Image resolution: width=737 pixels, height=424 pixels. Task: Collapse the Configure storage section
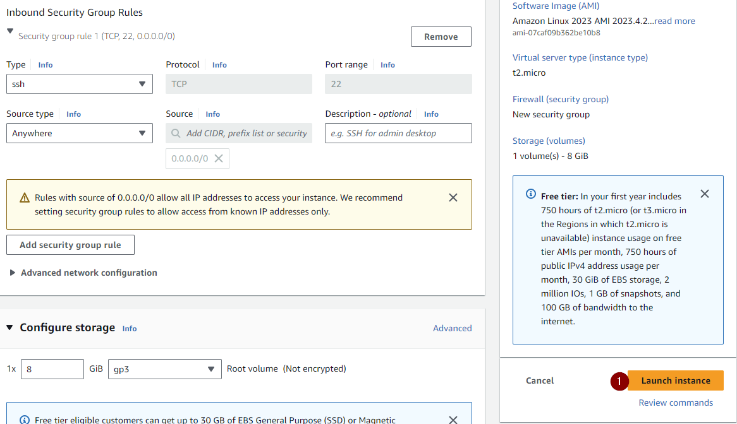9,327
